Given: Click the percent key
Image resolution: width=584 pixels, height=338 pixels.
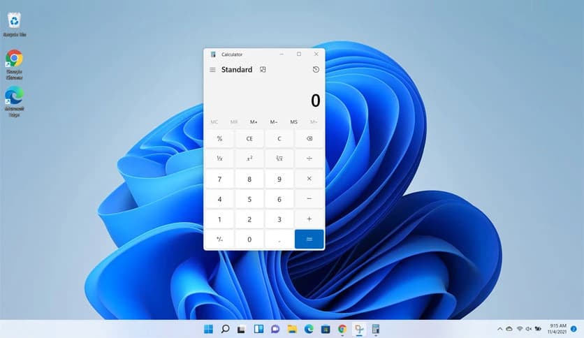Looking at the screenshot, I should (220, 138).
